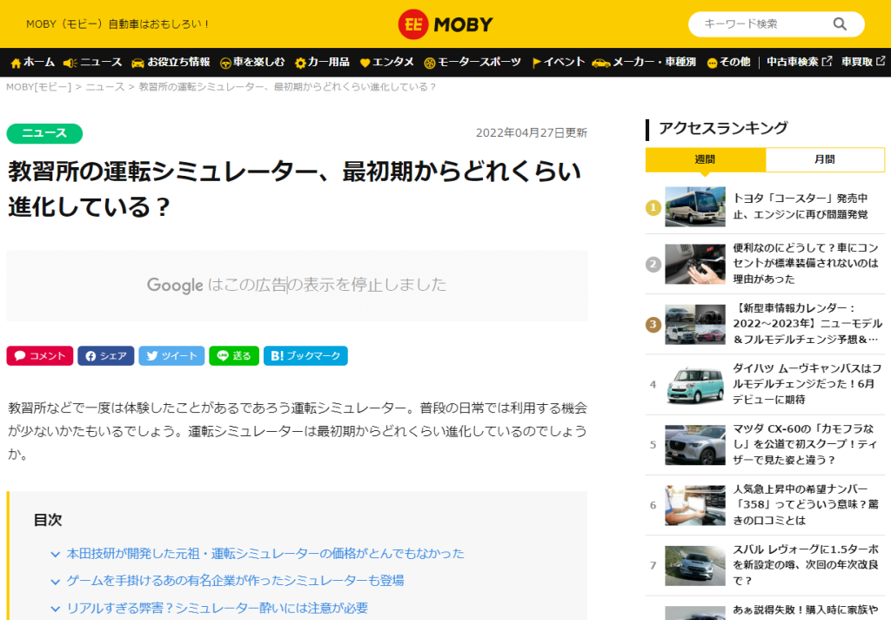The image size is (891, 620).
Task: Type in the キーワード検索 search field
Action: click(x=761, y=24)
